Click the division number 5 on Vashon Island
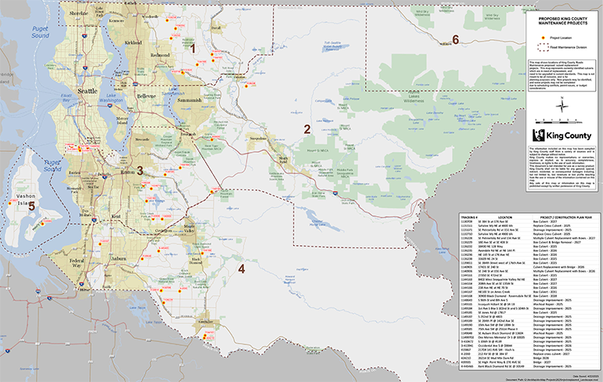The height and width of the screenshot is (382, 603). point(31,207)
